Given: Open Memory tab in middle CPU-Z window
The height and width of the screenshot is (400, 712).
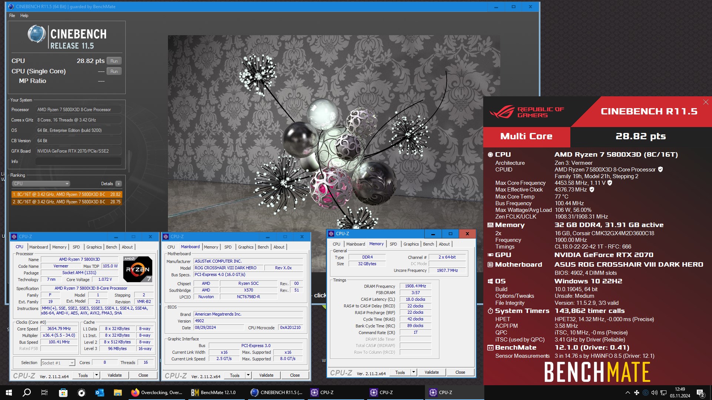Looking at the screenshot, I should coord(211,247).
